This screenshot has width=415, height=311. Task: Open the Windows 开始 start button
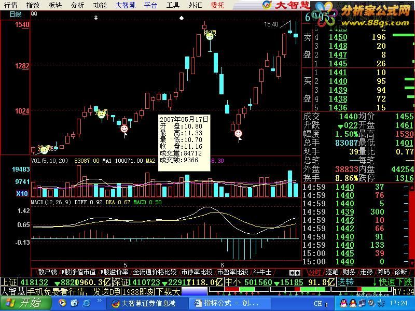[25, 303]
